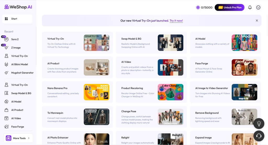Select the Remove Background tool card
Image resolution: width=268 pixels, height=145 pixels.
click(225, 117)
